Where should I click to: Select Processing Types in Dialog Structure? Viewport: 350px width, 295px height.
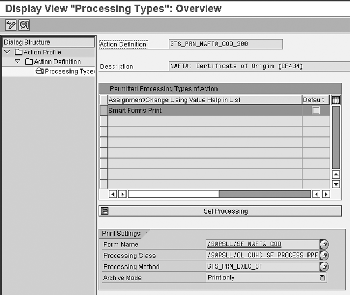click(69, 71)
